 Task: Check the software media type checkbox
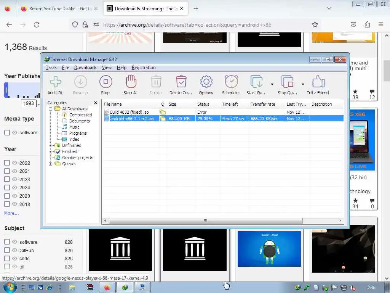[7, 132]
